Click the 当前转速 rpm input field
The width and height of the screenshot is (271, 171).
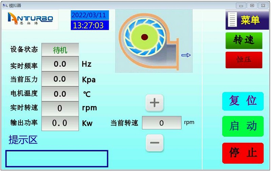(162, 123)
